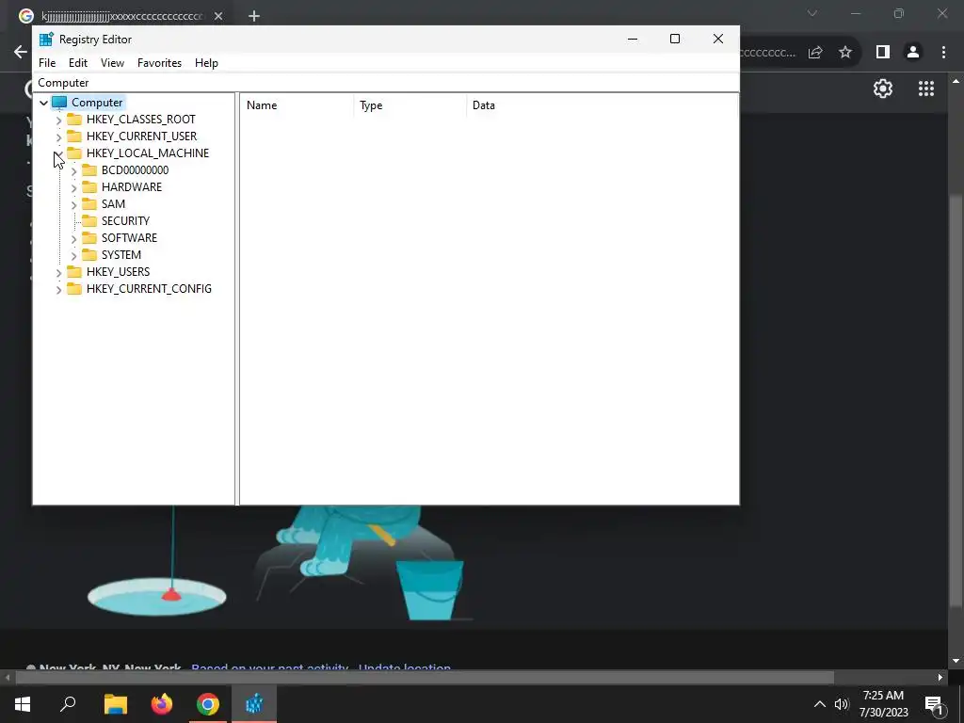Screen dimensions: 964x723
Task: Select the Computer monitor icon in tree
Action: click(x=59, y=103)
